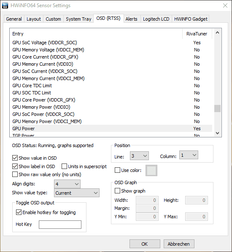232x252 pixels.
Task: Click the OK button
Action: [145, 244]
